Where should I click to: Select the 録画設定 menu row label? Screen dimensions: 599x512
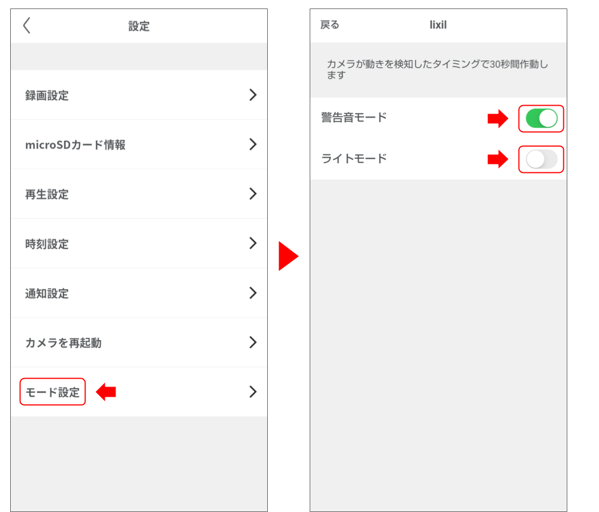pos(47,96)
